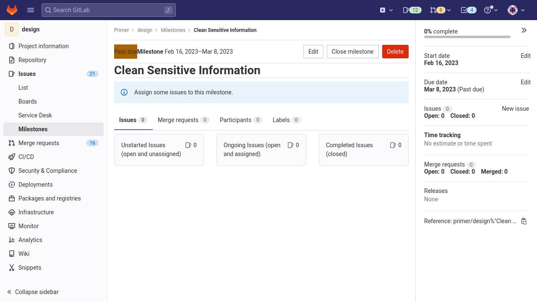
Task: Click the CI/CD rocket icon in sidebar
Action: (x=11, y=157)
